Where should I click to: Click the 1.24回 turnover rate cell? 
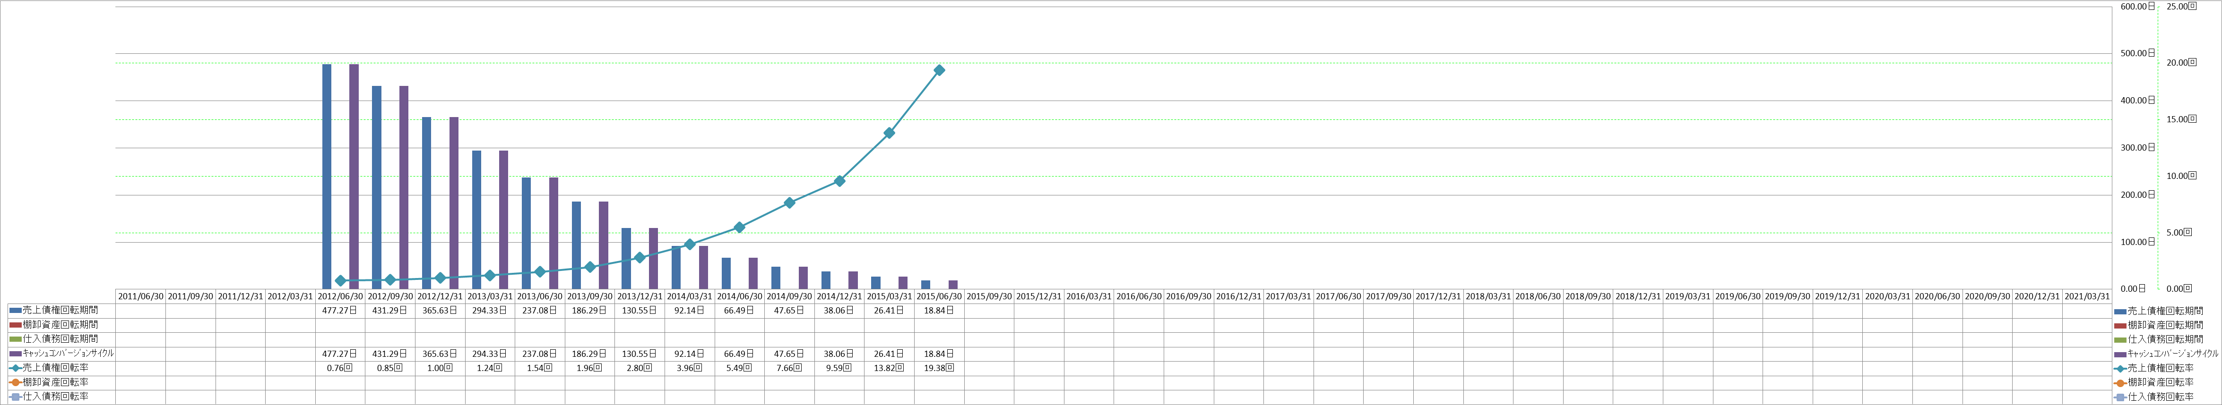[x=491, y=368]
